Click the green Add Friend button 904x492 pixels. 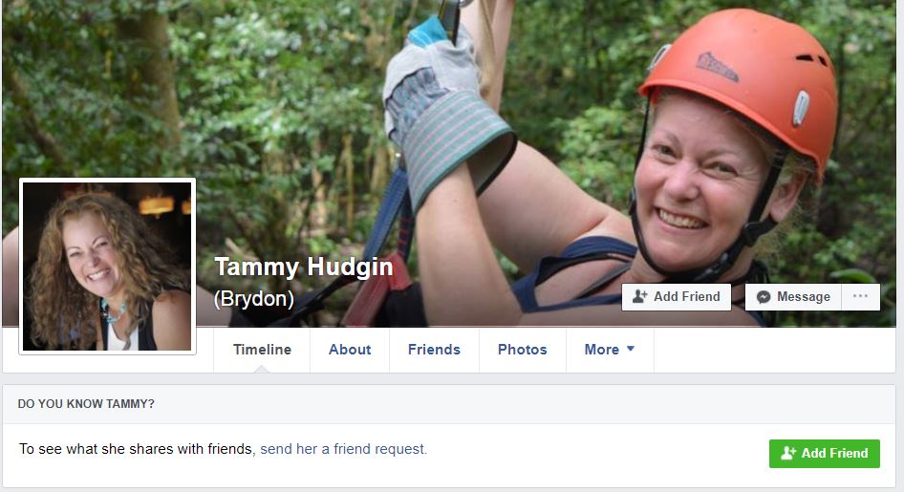pos(825,454)
